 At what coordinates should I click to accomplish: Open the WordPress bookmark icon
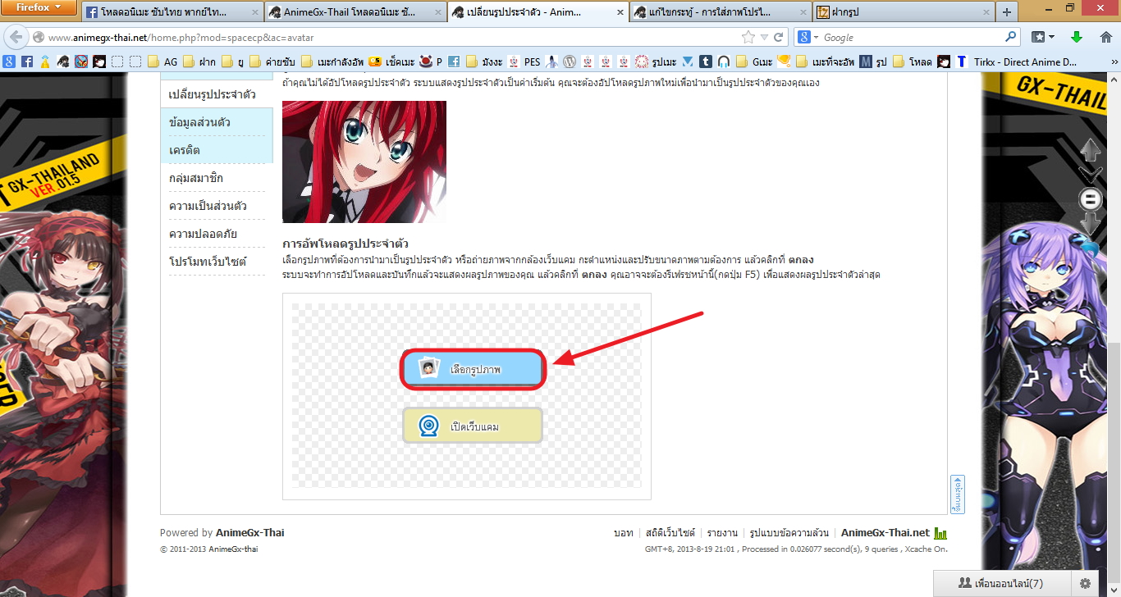tap(570, 62)
